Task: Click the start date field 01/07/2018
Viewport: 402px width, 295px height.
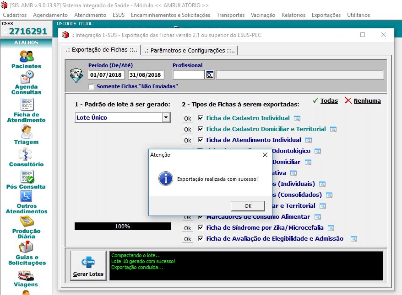Action: click(x=106, y=75)
